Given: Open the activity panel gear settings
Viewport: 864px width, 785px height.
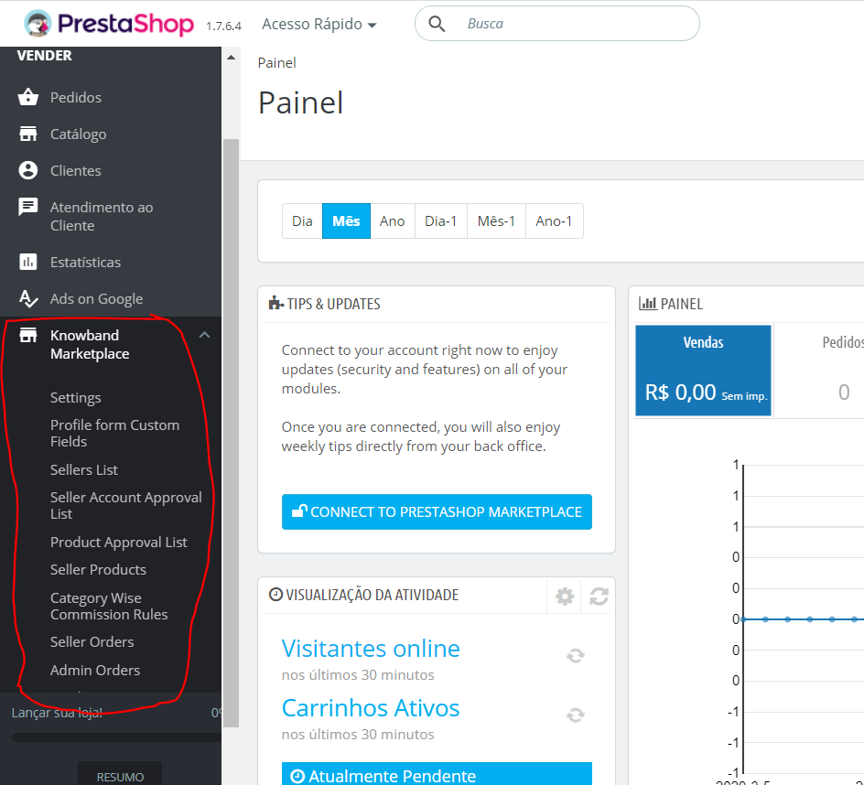Looking at the screenshot, I should click(x=565, y=597).
